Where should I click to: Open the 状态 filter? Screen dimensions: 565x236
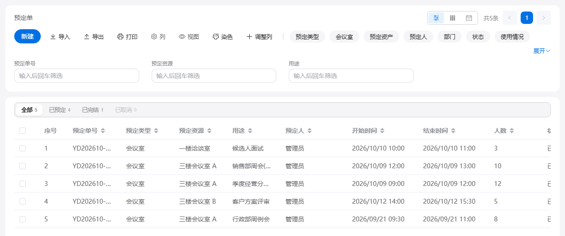[478, 37]
